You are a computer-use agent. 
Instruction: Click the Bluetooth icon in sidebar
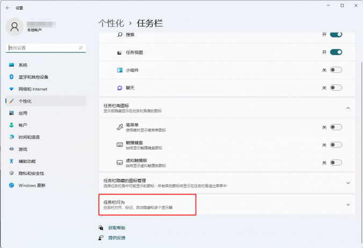[x=11, y=77]
